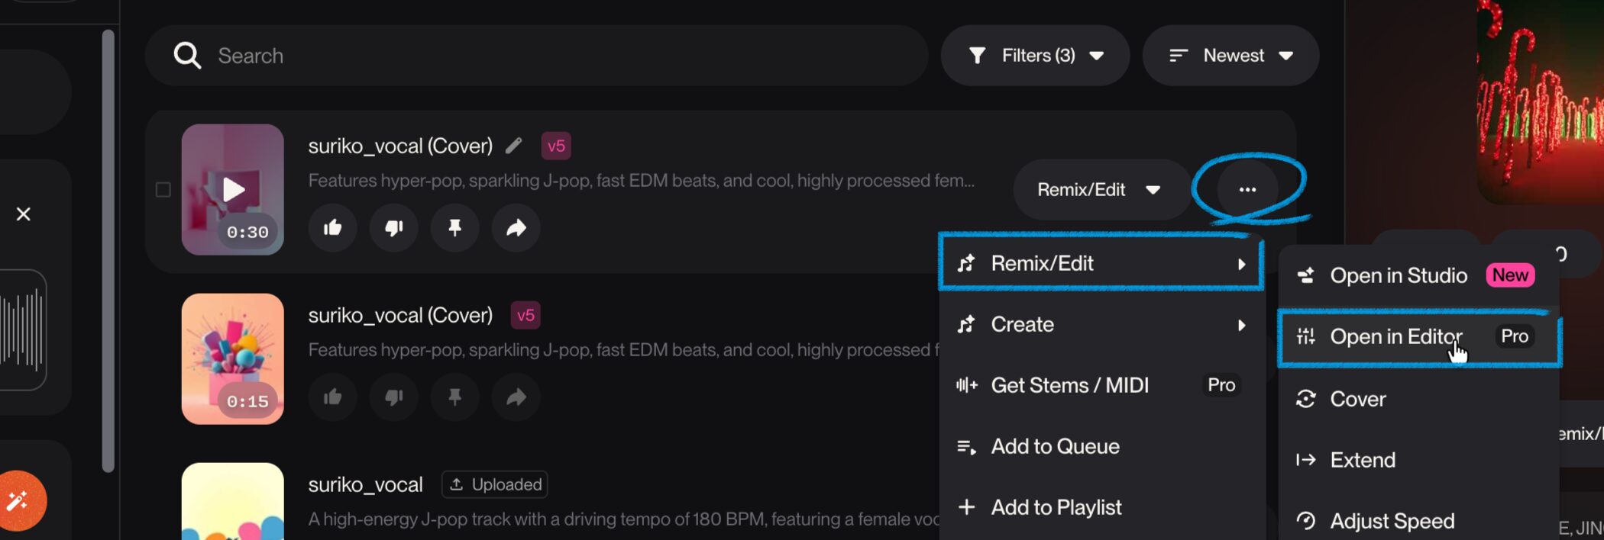Share the first suriko_vocal (Cover) track
Viewport: 1604px width, 540px height.
click(x=516, y=227)
